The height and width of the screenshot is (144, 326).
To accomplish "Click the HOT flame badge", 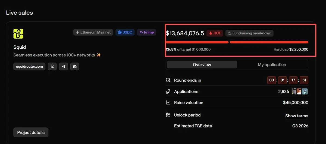I will (215, 33).
